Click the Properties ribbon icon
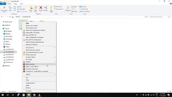The height and width of the screenshot is (97, 172). coord(68,9)
